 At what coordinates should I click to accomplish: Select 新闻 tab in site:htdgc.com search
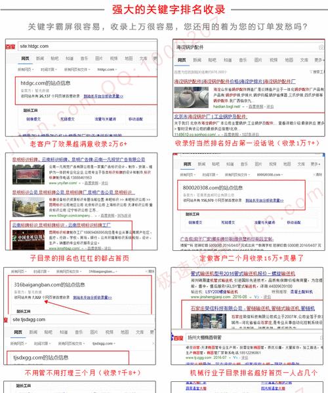[x=40, y=58]
